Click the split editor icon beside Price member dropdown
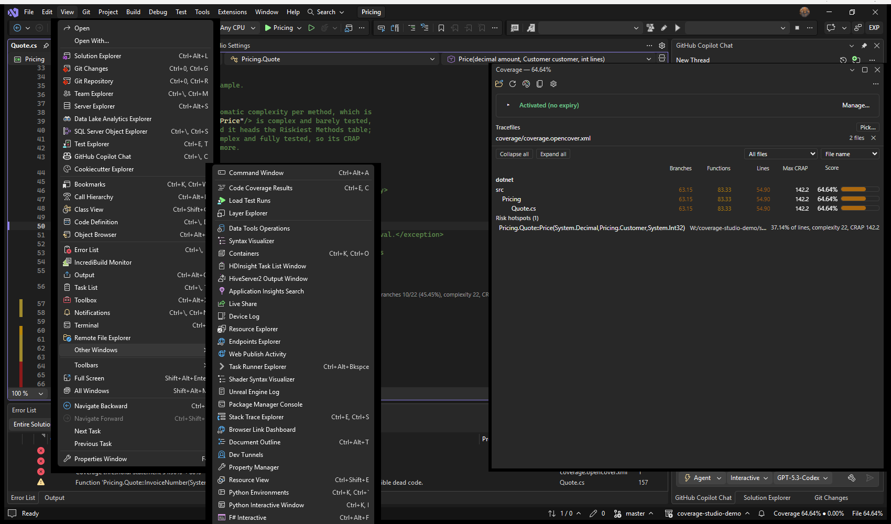 pos(662,59)
